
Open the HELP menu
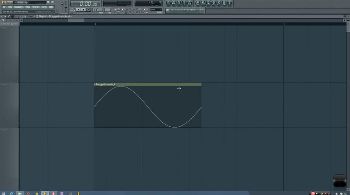[x=51, y=7]
